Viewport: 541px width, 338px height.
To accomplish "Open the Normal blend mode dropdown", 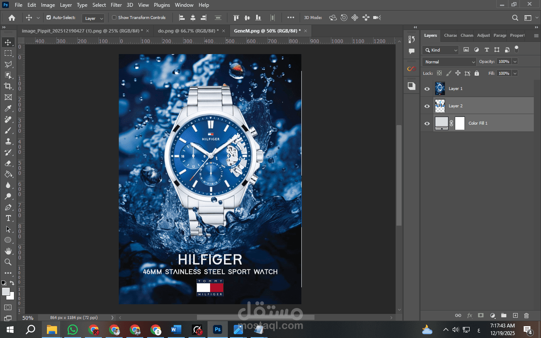I will tap(449, 62).
